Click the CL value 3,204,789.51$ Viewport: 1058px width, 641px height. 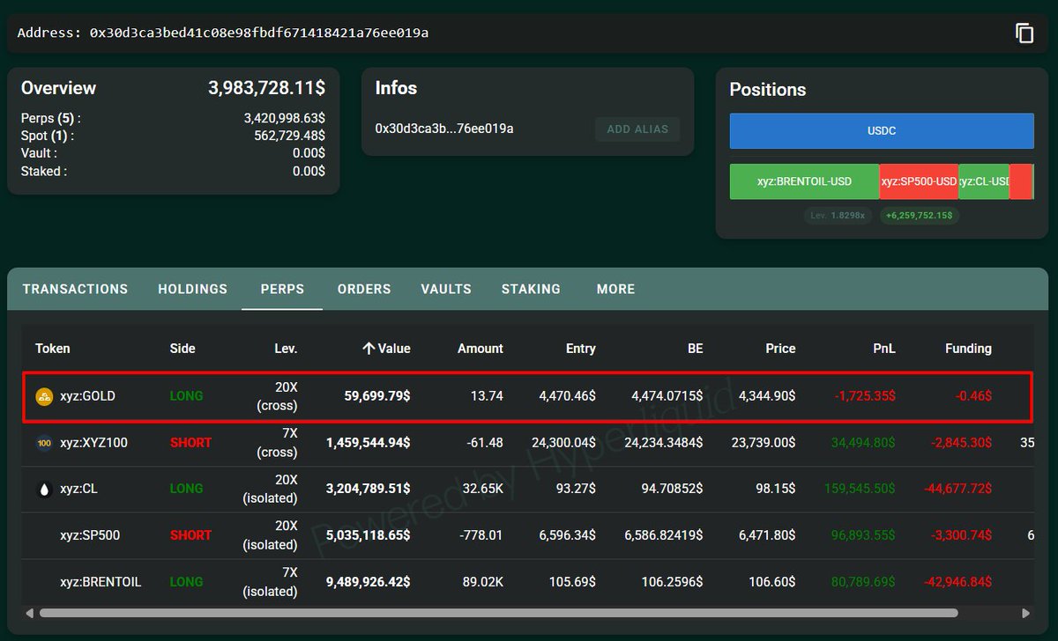[x=368, y=489]
